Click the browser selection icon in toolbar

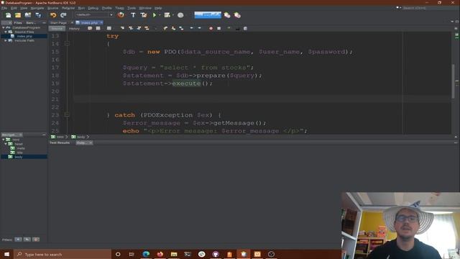coord(121,15)
